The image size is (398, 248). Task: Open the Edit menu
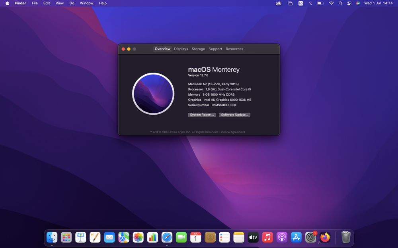47,3
